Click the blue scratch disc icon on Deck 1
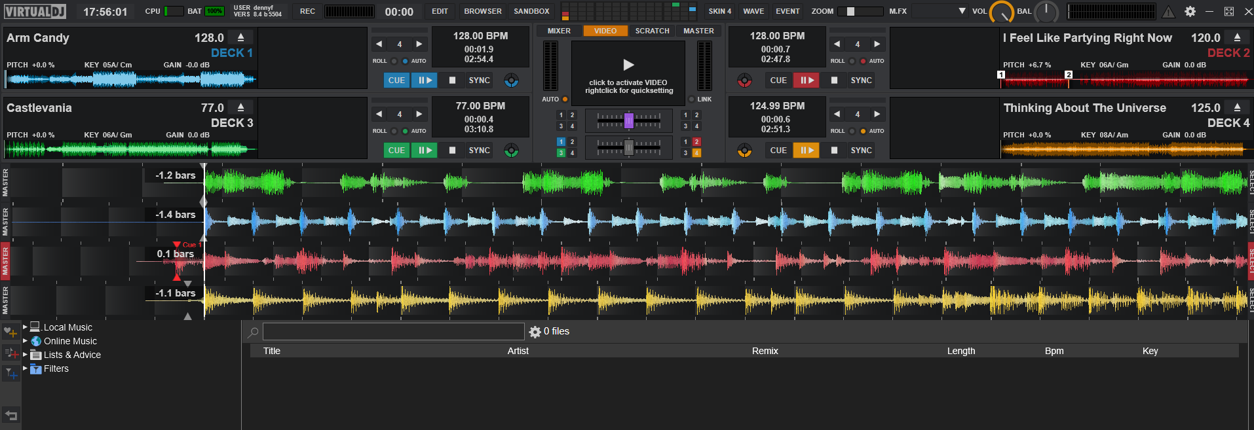 tap(511, 81)
